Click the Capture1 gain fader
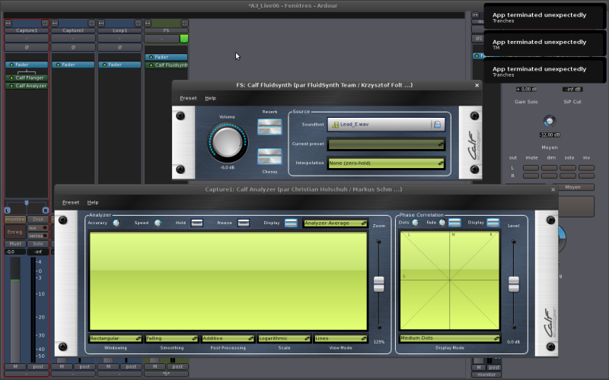The width and height of the screenshot is (609, 380). coord(15,310)
